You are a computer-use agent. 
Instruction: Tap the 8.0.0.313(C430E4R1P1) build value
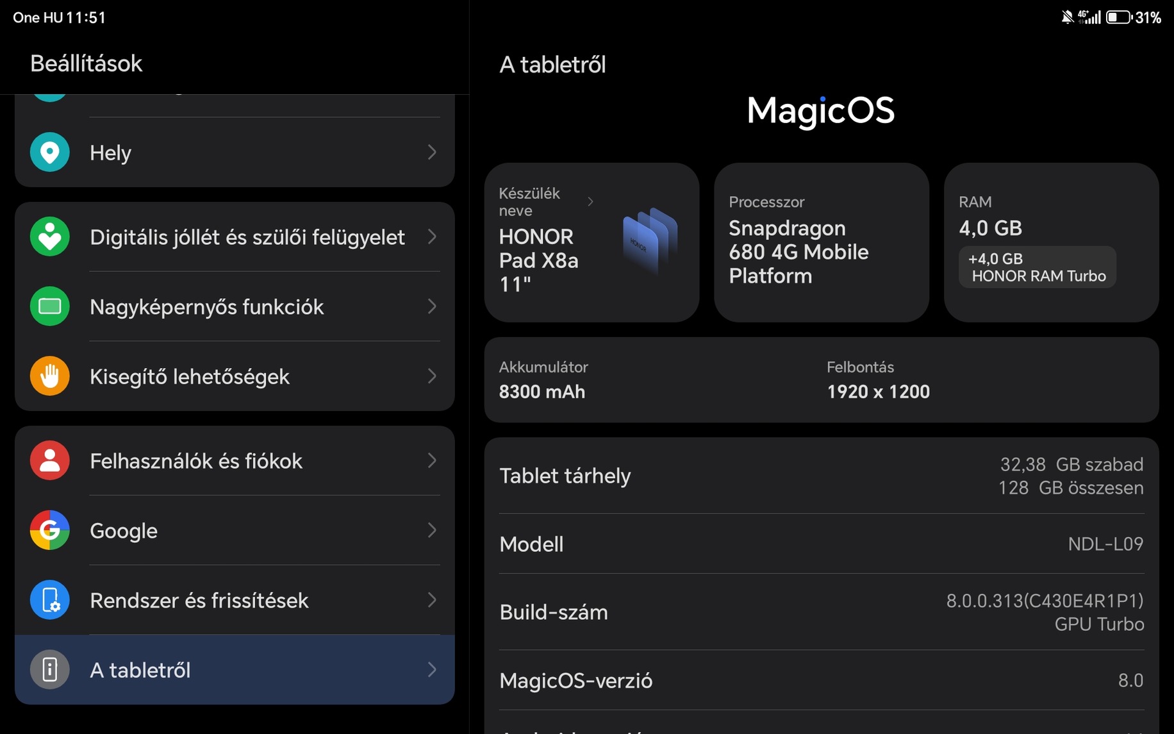[1045, 601]
